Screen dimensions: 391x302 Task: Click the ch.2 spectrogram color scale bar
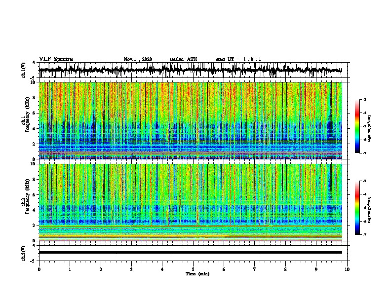pyautogui.click(x=357, y=208)
